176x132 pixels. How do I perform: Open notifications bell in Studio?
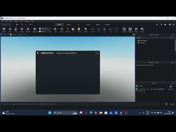pos(170,24)
